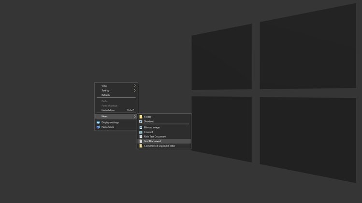The image size is (362, 203).
Task: Create a new Folder from submenu
Action: point(164,117)
